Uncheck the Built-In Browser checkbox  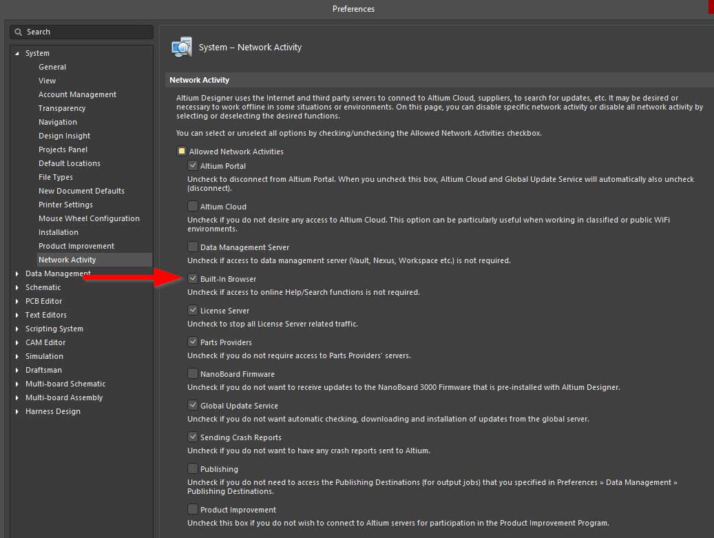click(x=193, y=279)
